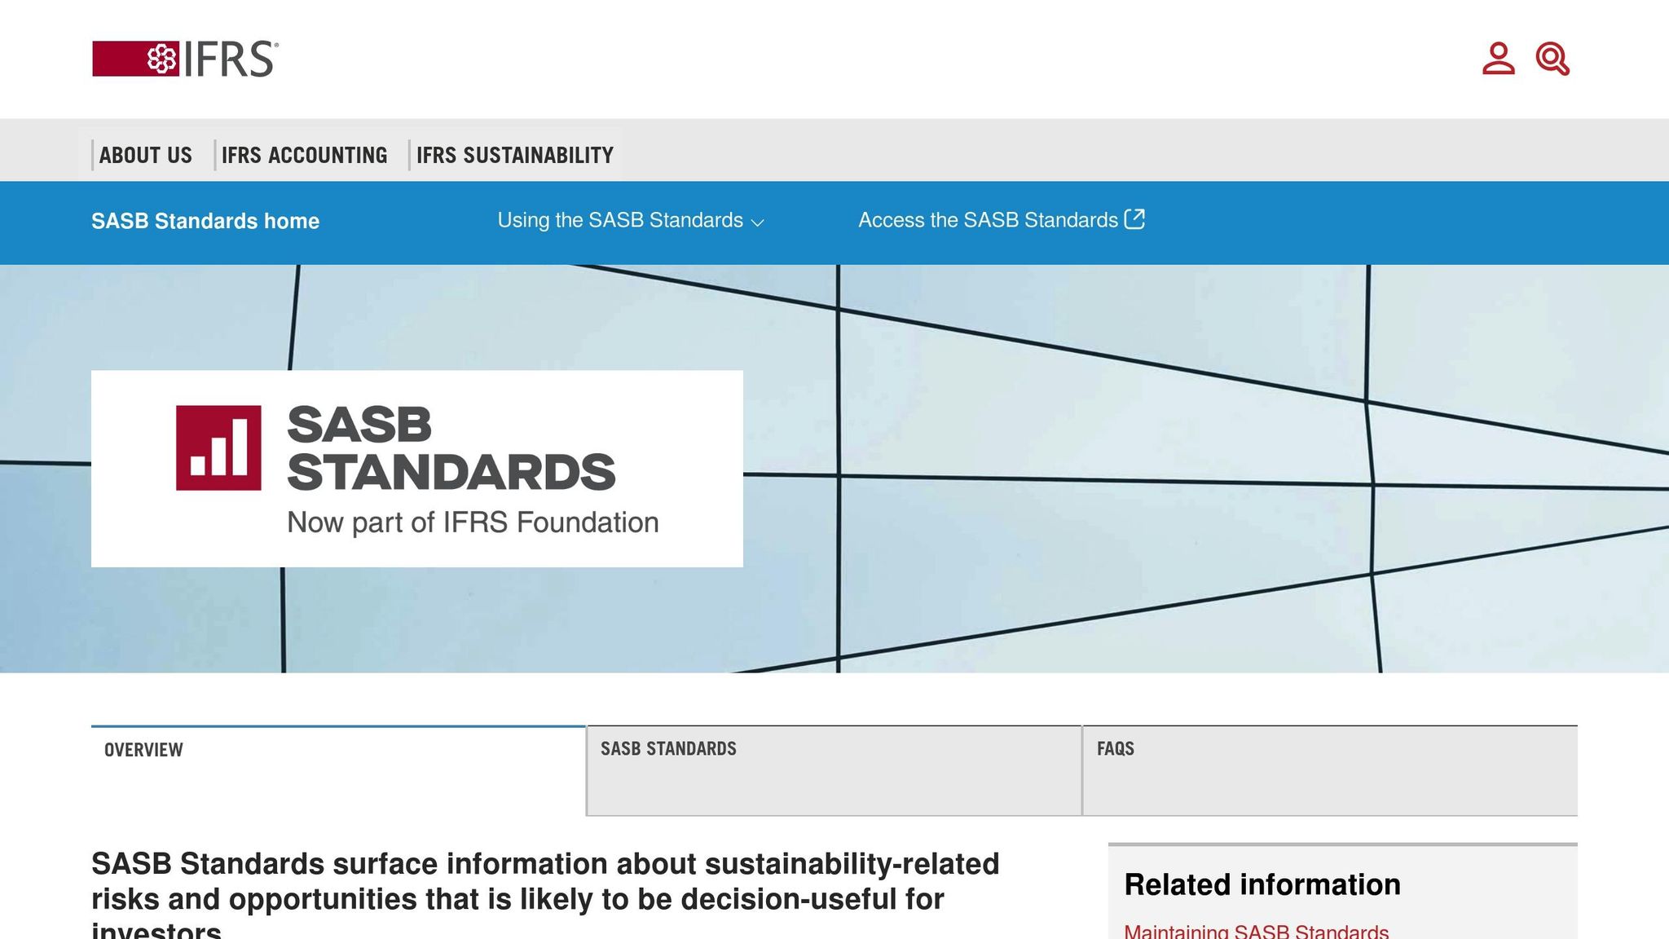
Task: Click the red SASB bar-chart logo icon
Action: 218,447
